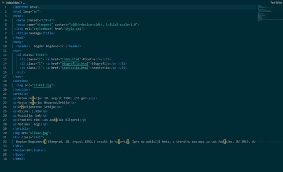Viewport: 283px width, 172px height.
Task: Click the closing nav tag on line 17
Action: 17,76
